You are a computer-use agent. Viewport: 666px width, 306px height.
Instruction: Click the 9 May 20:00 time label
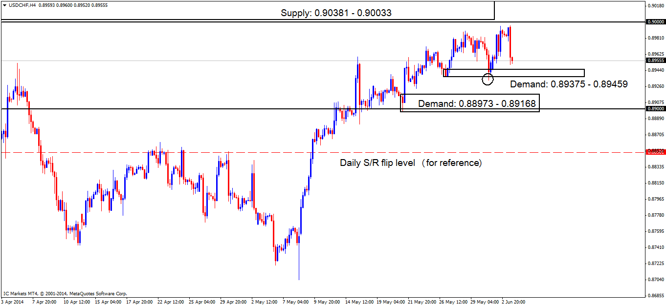click(327, 302)
